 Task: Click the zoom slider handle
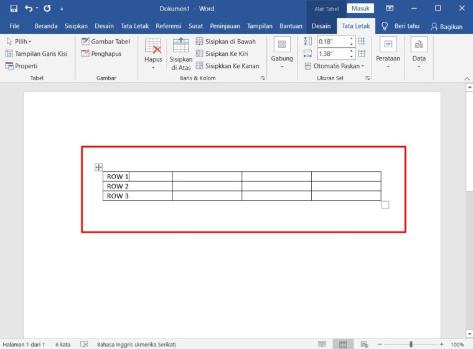point(411,344)
